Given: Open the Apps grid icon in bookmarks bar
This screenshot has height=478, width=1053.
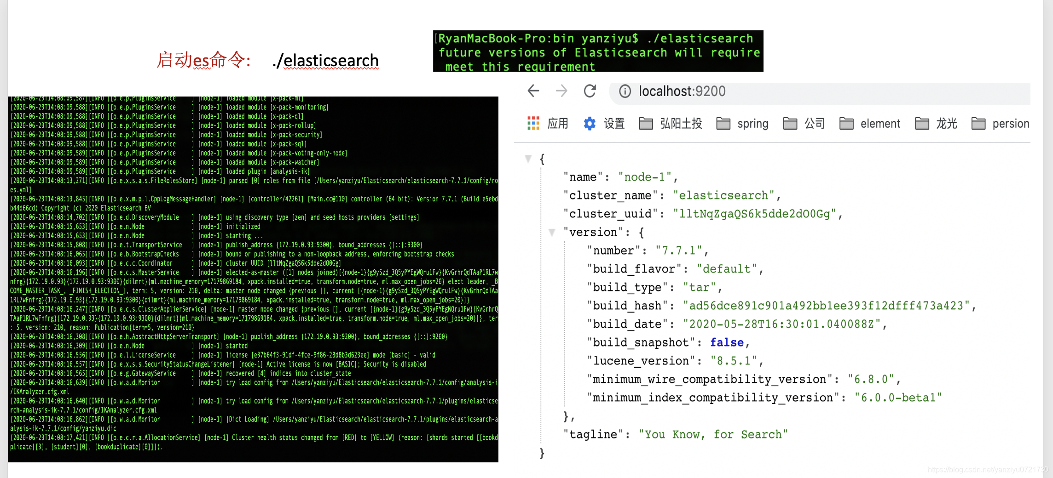Looking at the screenshot, I should [533, 123].
